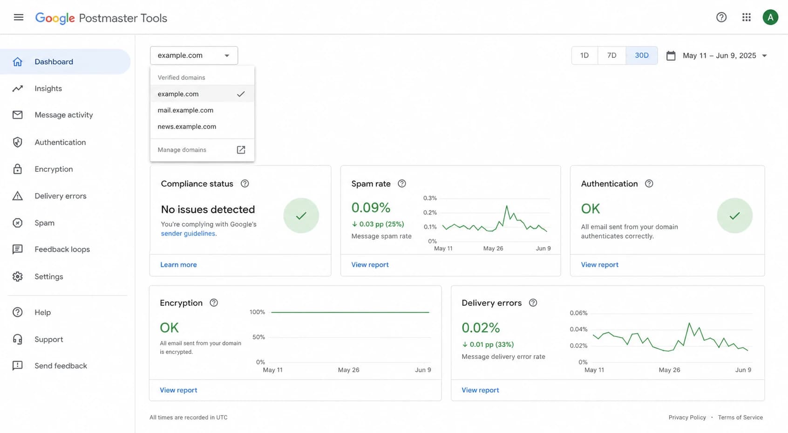Click the Authentication shield icon

18,142
